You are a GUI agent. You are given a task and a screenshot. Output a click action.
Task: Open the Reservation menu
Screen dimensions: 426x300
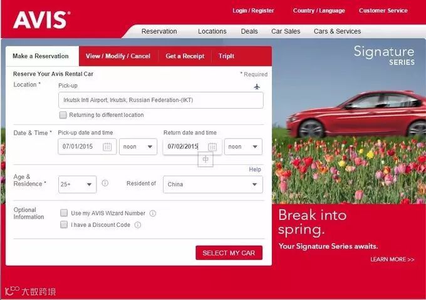159,31
